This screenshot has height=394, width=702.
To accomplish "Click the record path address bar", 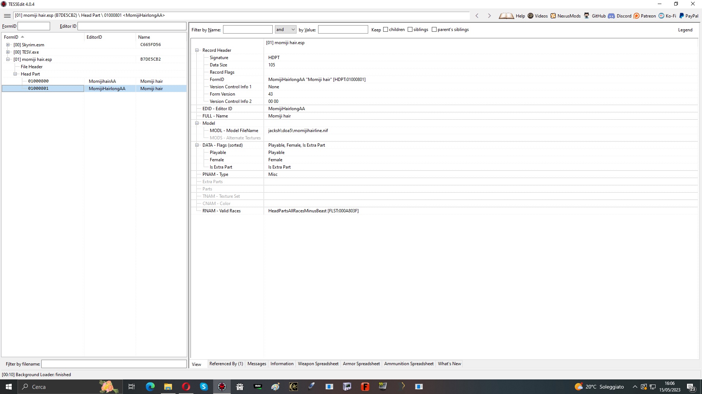I will (241, 16).
